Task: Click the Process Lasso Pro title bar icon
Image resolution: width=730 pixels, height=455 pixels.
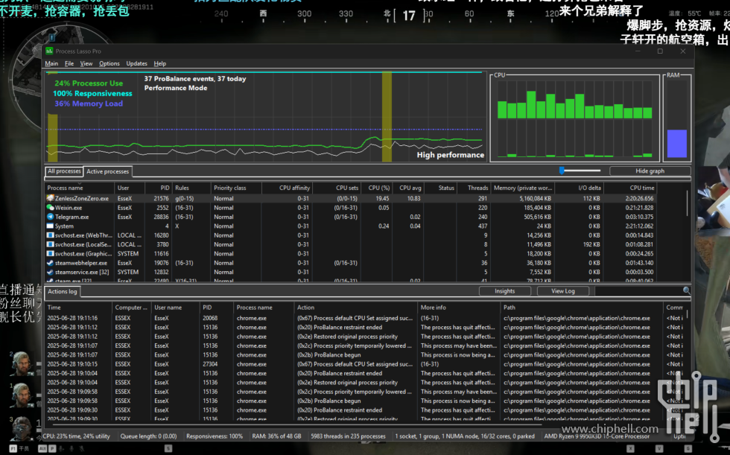Action: pos(49,51)
